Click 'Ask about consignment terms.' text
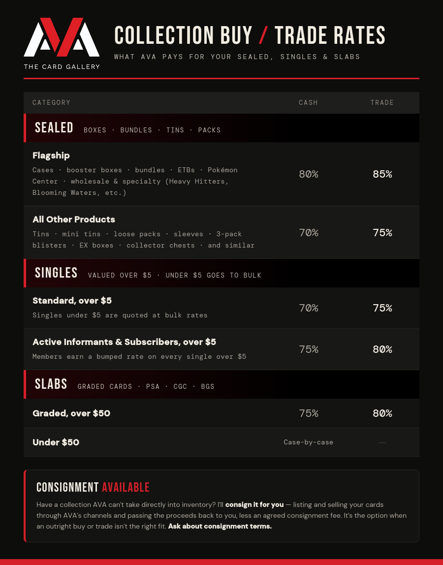443x565 pixels. pyautogui.click(x=220, y=526)
